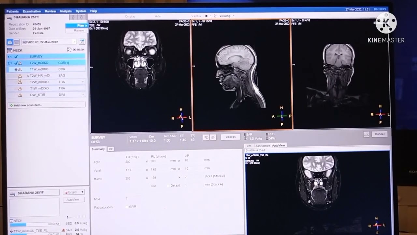Click the warning icon on the T1W_mDIXO TRA row
Viewport: 417px width, 235px height.
click(20, 88)
